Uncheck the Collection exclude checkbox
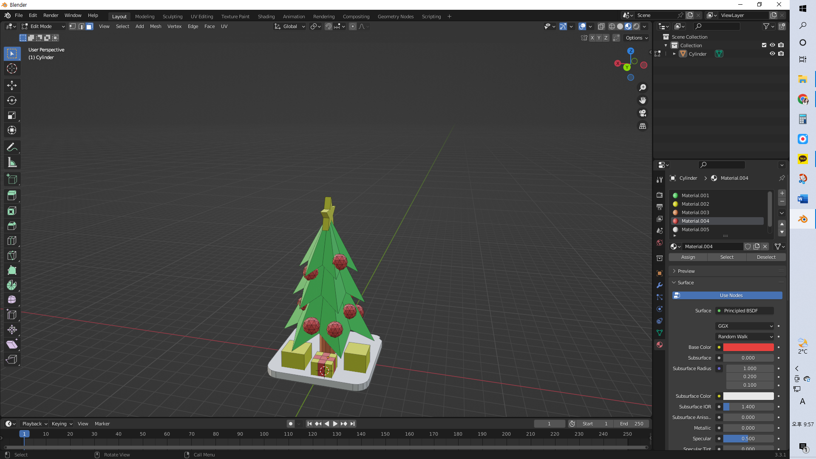Image resolution: width=816 pixels, height=459 pixels. [764, 45]
